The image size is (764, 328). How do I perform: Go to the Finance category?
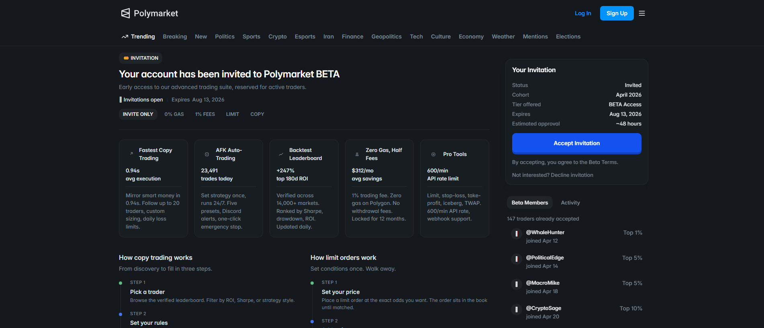tap(353, 36)
